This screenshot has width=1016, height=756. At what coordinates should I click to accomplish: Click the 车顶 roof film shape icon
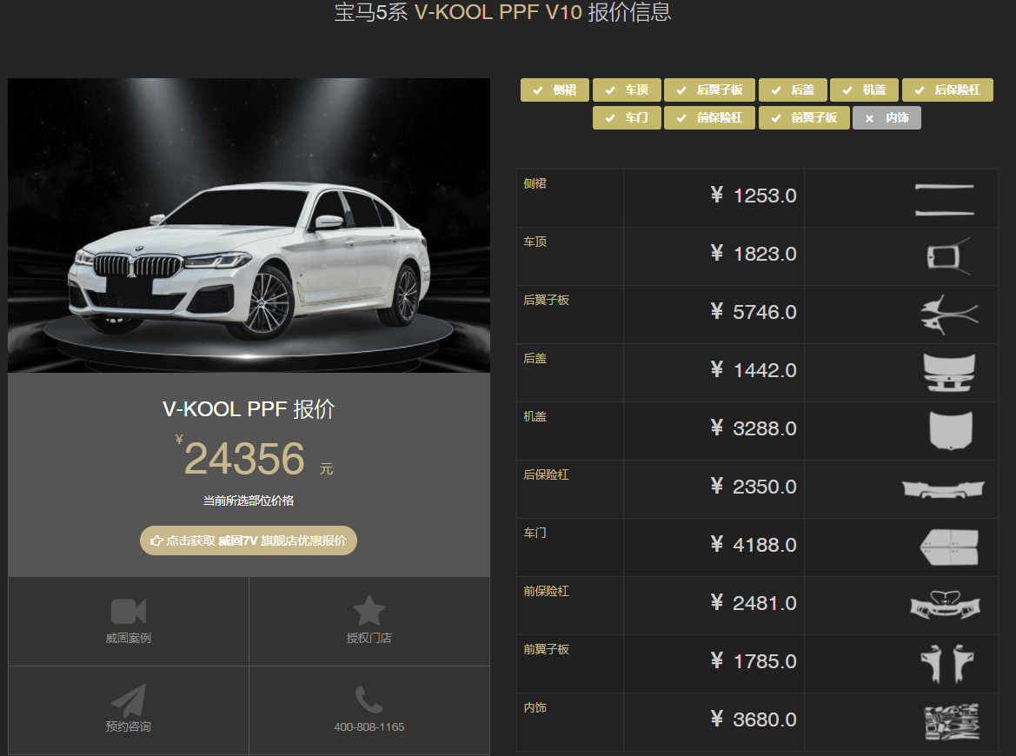tap(948, 255)
